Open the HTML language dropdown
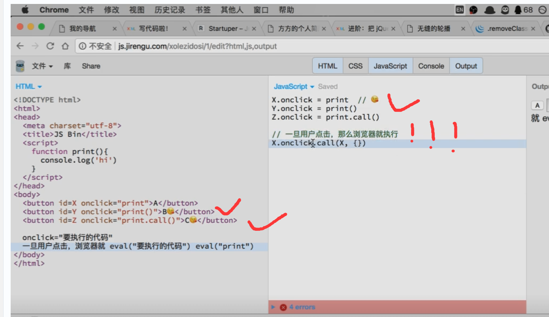The image size is (549, 317). coord(28,87)
